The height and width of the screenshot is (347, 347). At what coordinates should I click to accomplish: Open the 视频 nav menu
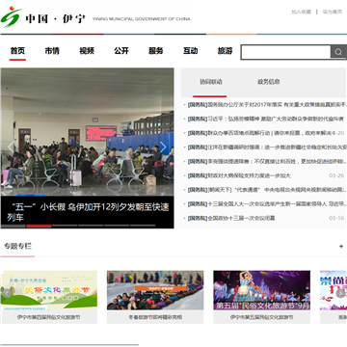[87, 51]
